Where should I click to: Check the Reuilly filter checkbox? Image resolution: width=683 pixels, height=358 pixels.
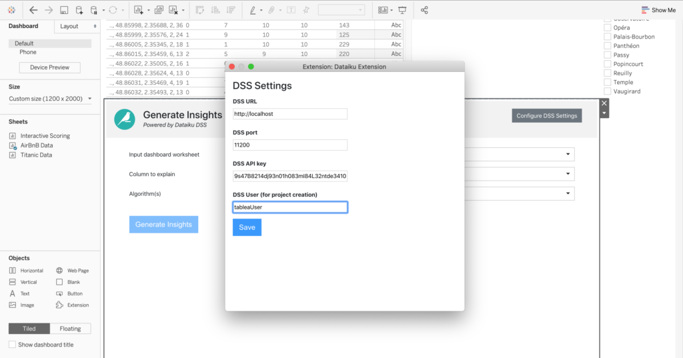tap(607, 73)
